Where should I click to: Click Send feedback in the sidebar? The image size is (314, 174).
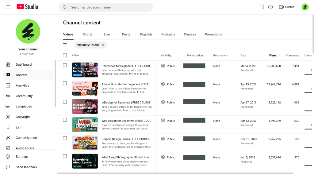[28, 167]
